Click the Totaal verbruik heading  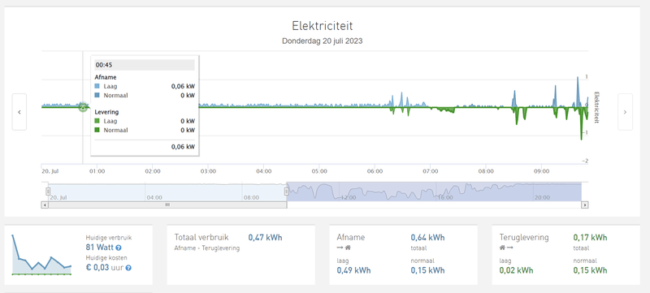(201, 238)
